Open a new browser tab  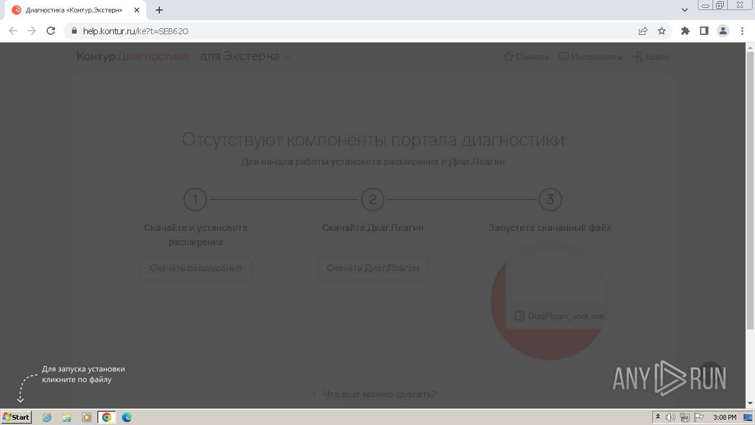point(159,10)
